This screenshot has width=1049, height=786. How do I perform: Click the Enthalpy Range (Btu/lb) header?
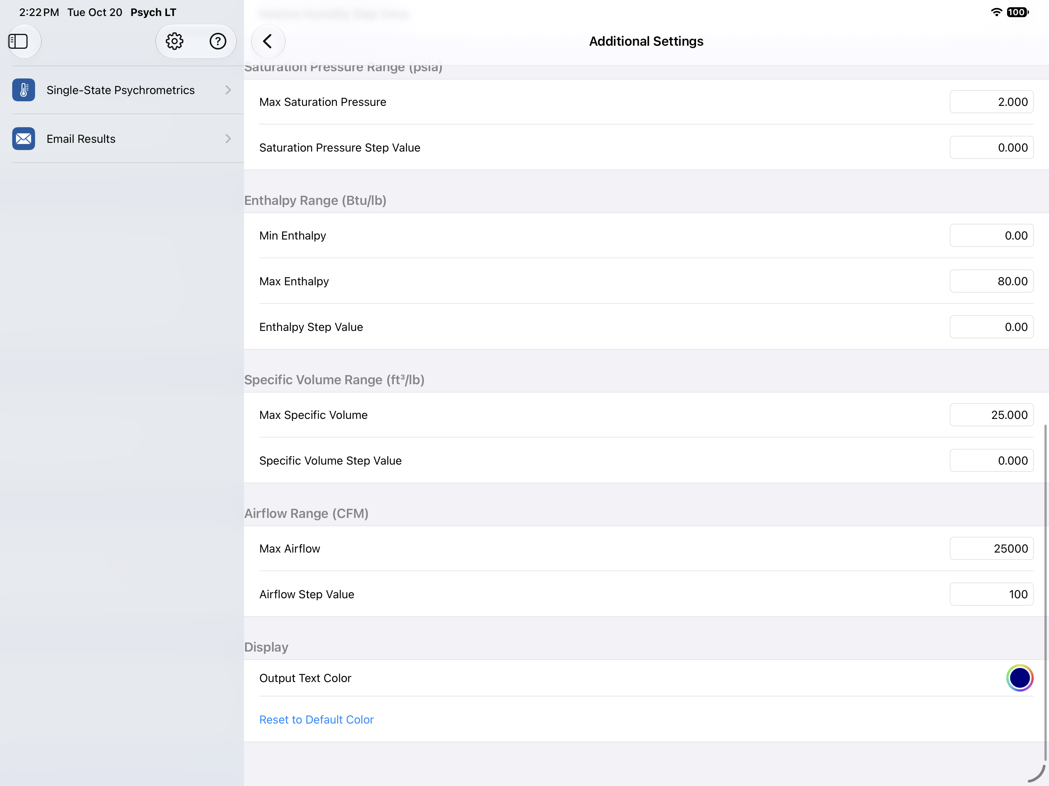click(x=315, y=200)
